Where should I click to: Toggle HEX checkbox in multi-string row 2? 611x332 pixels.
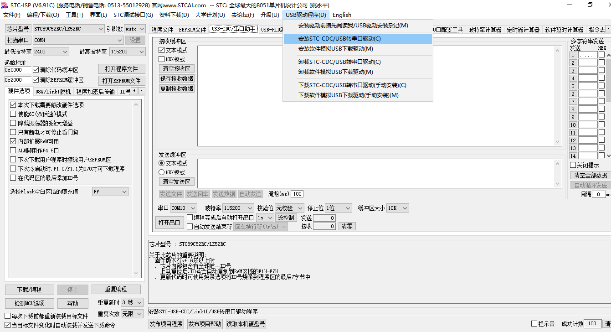point(602,62)
